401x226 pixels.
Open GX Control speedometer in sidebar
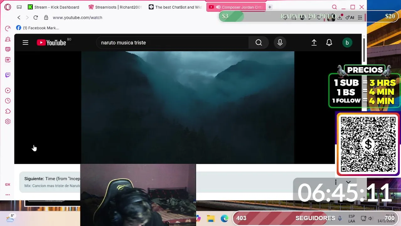tap(8, 29)
